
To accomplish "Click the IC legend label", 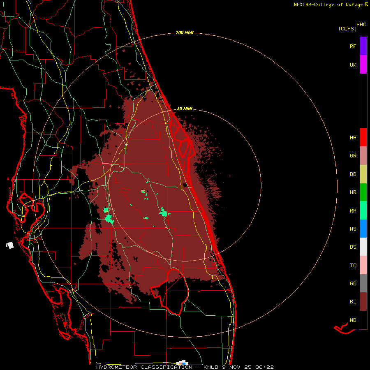I will point(353,266).
